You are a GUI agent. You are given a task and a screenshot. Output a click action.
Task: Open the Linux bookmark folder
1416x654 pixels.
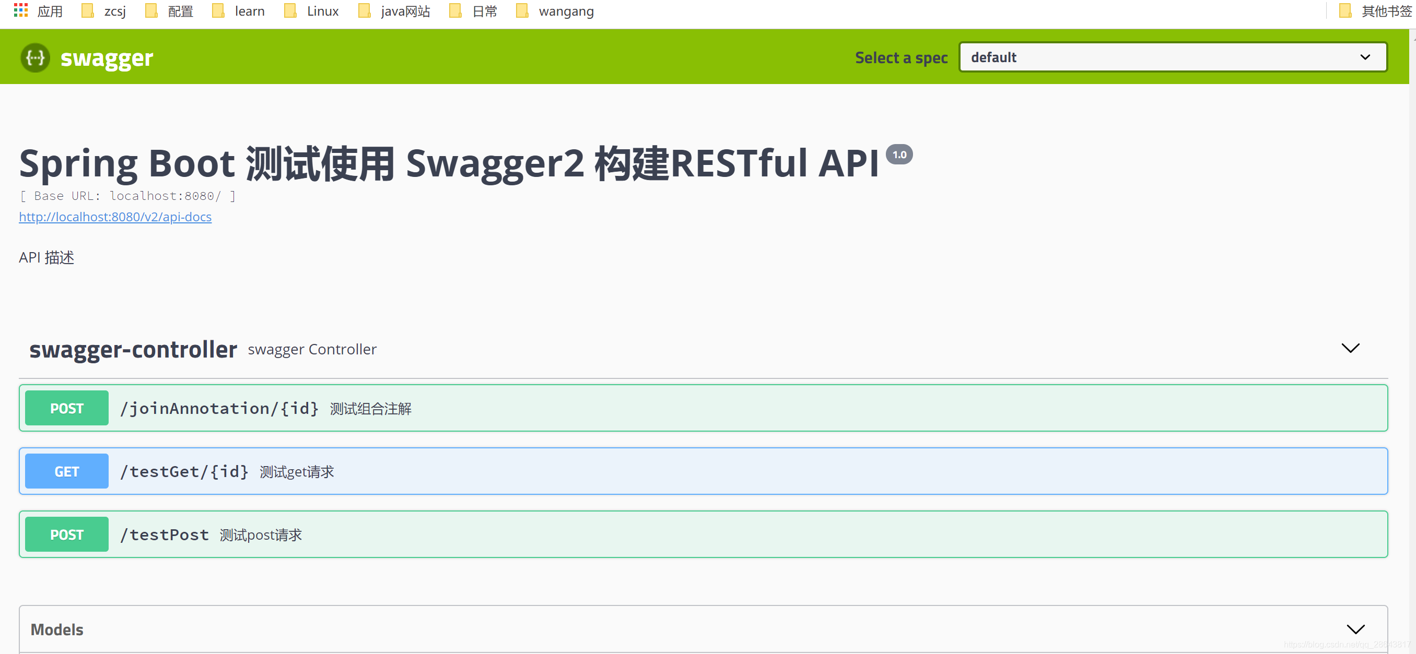point(311,11)
